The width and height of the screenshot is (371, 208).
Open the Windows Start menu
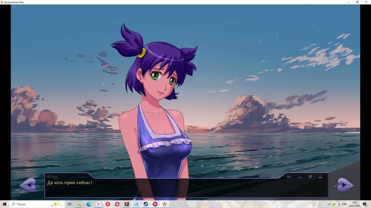point(5,204)
